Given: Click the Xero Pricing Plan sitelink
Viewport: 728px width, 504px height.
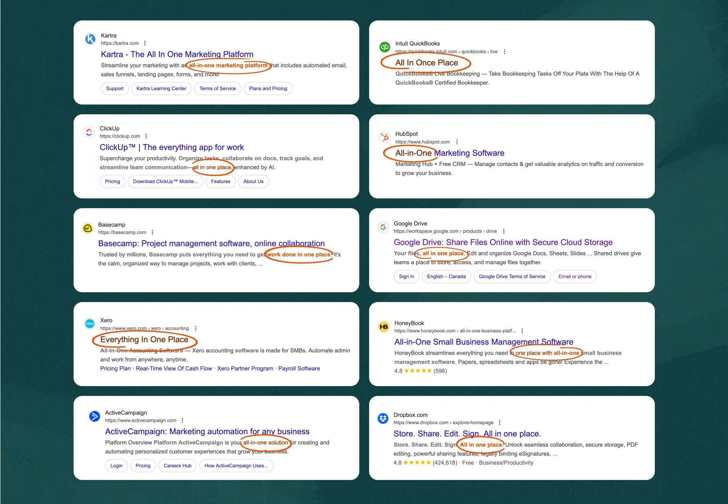Looking at the screenshot, I should coord(116,369).
